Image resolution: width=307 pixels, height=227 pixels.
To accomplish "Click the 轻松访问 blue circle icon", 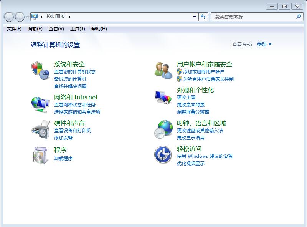I will pyautogui.click(x=163, y=155).
